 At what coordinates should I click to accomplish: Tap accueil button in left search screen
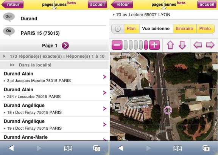pyautogui.click(x=97, y=5)
